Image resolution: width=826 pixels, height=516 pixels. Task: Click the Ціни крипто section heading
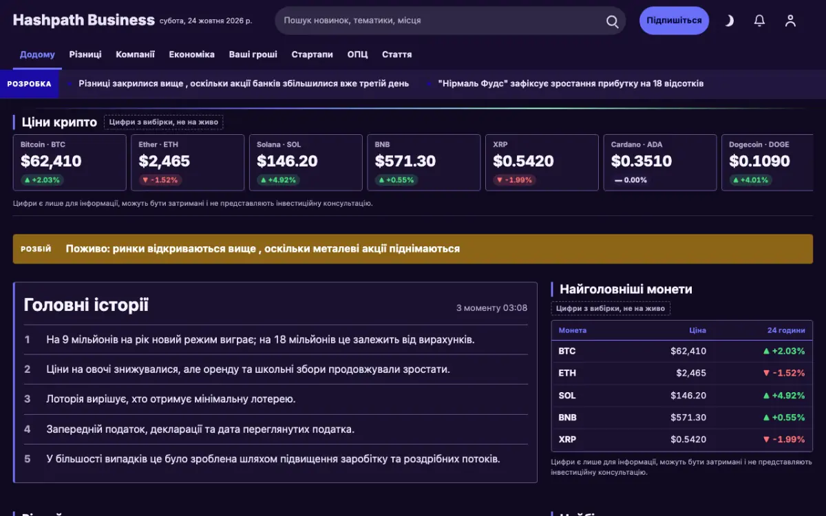click(59, 122)
